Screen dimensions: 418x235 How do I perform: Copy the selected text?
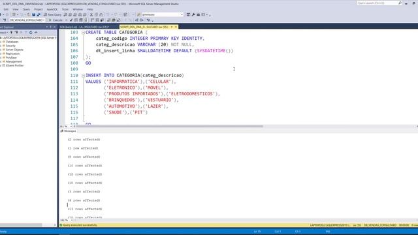[x=96, y=14]
